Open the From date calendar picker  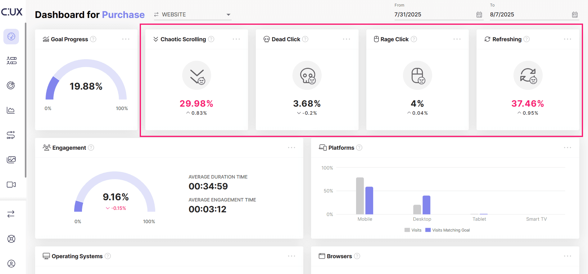pos(479,15)
